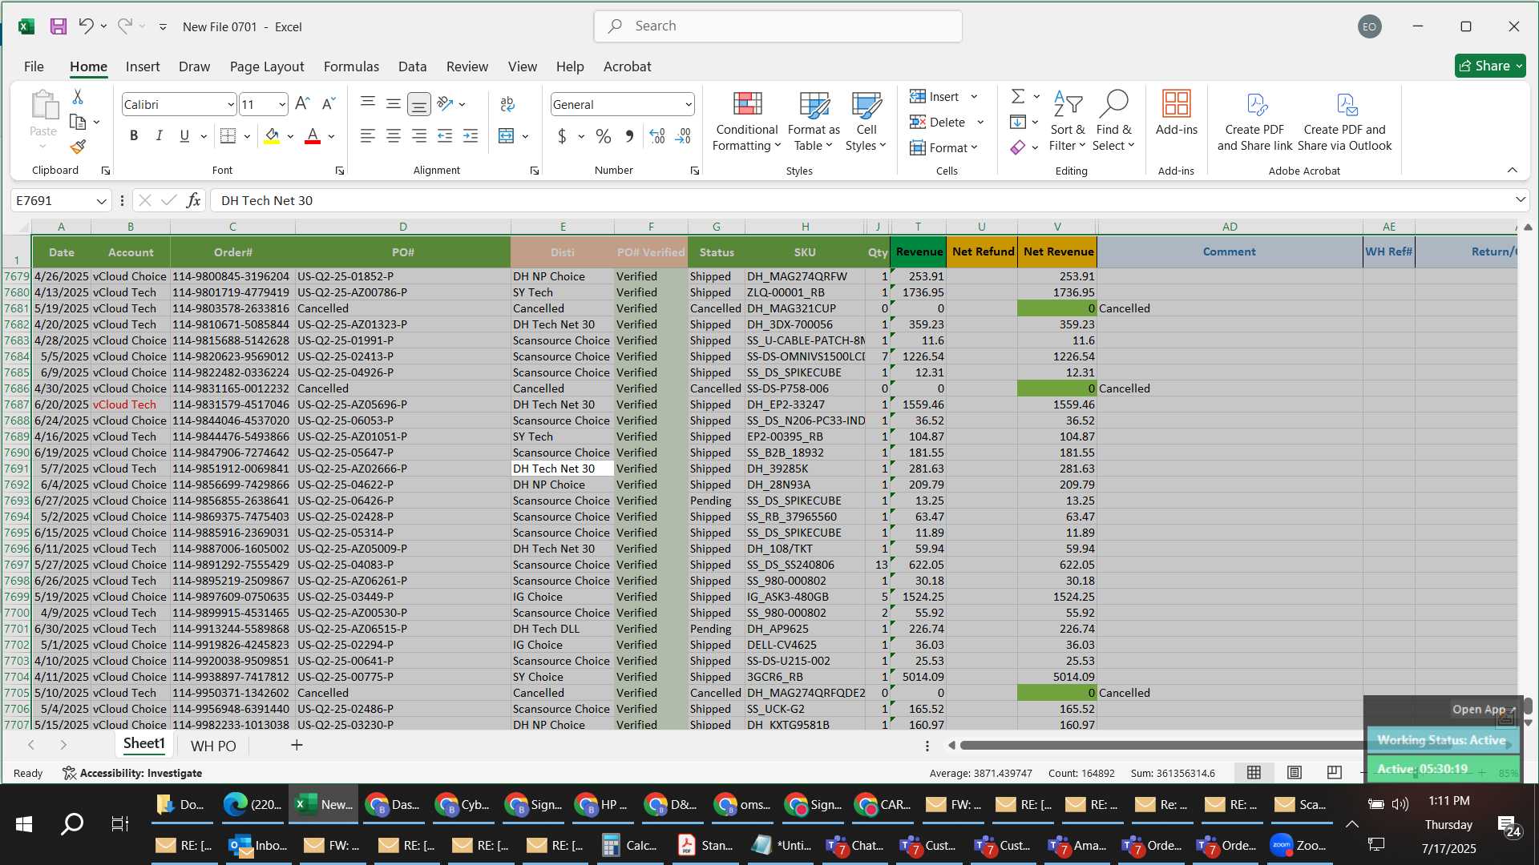Toggle Wrap Text
Screen dimensions: 1539x865
point(507,104)
